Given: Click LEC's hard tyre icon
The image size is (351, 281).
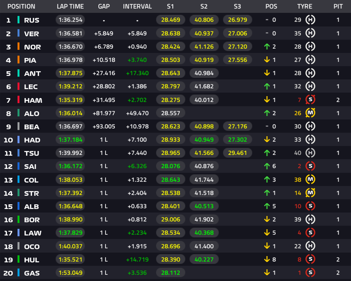Looking at the screenshot, I should click(310, 86).
